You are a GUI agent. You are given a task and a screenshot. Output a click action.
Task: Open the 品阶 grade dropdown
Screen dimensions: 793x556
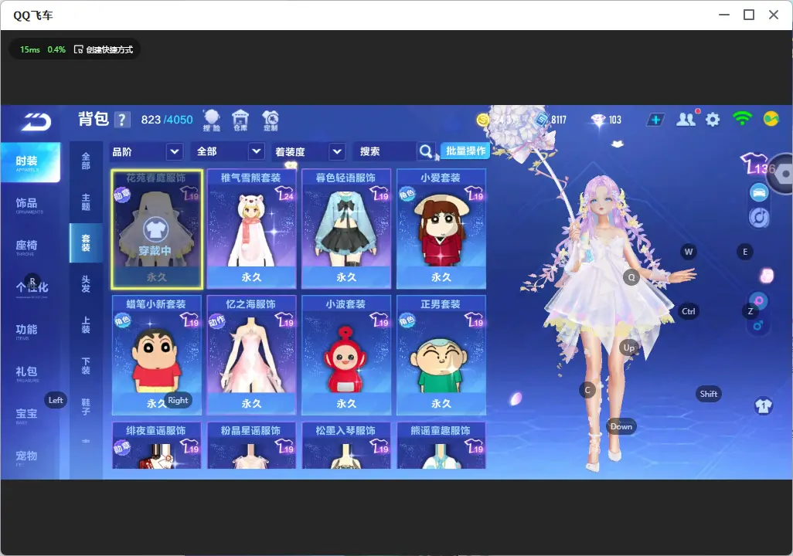[x=146, y=151]
